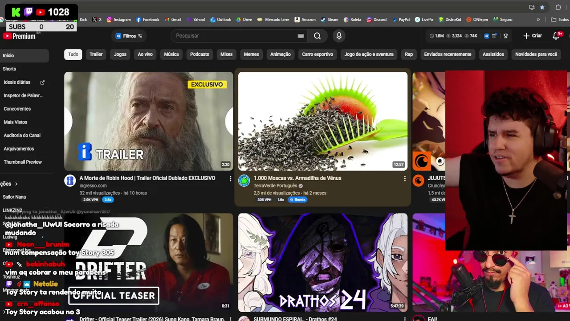This screenshot has width=570, height=321.
Task: Open Facebook bookmark
Action: click(x=147, y=20)
